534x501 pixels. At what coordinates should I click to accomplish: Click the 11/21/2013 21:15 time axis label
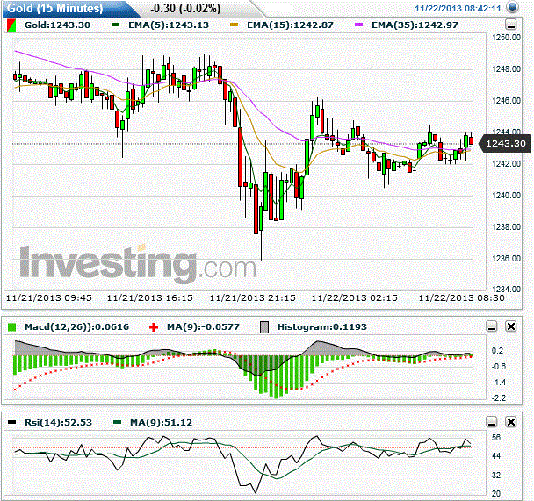pos(253,298)
